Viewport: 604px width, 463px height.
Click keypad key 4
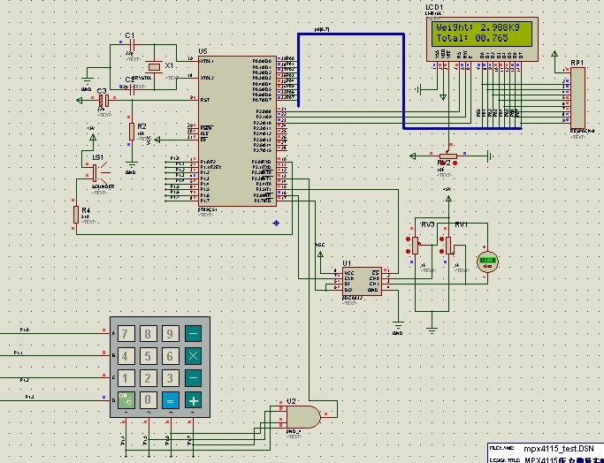[x=126, y=356]
